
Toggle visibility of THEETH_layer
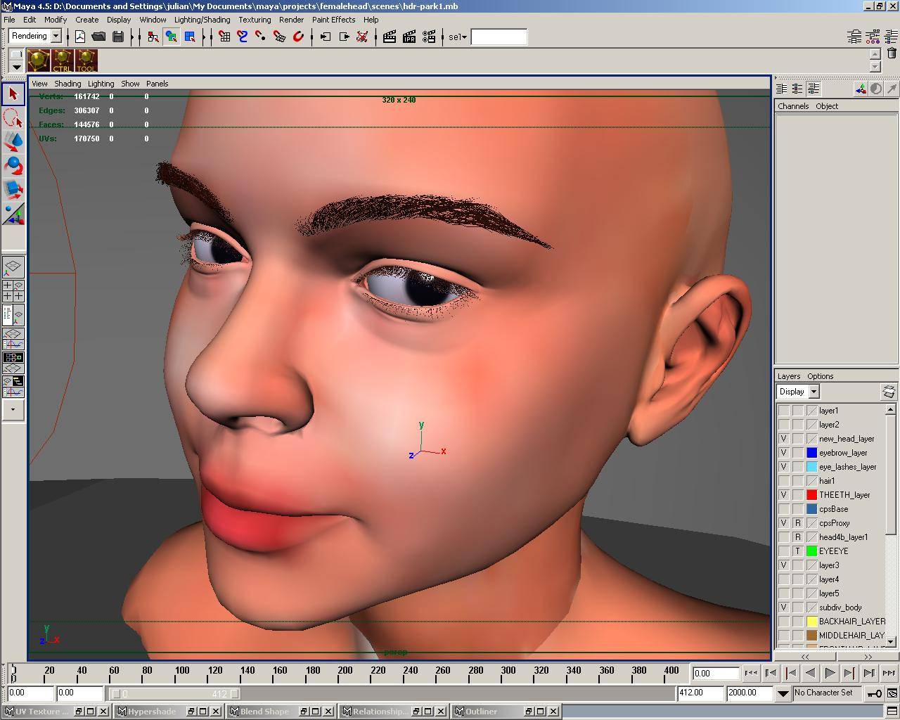(x=783, y=495)
